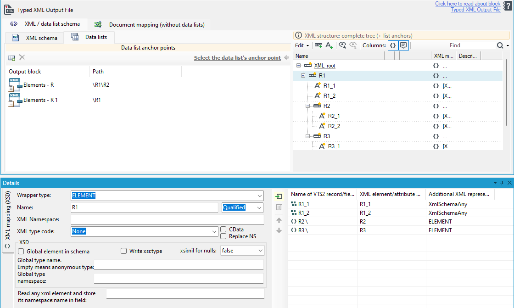Open 'Click here to read about block' link
The width and height of the screenshot is (514, 308).
[468, 4]
